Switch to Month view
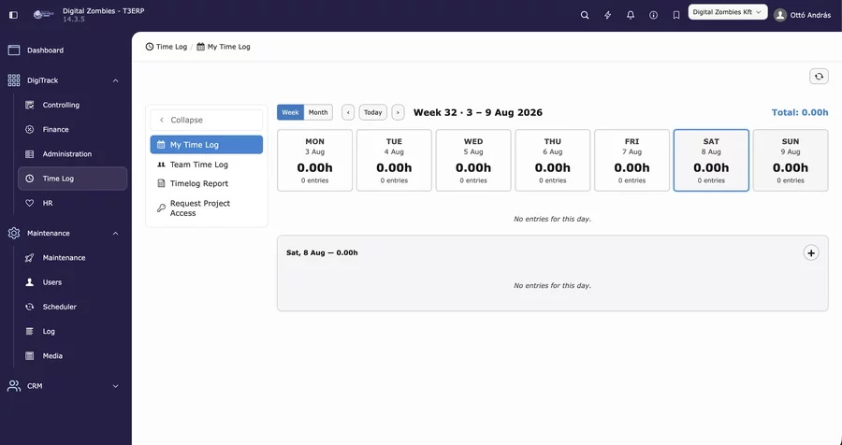The image size is (842, 445). coord(318,112)
